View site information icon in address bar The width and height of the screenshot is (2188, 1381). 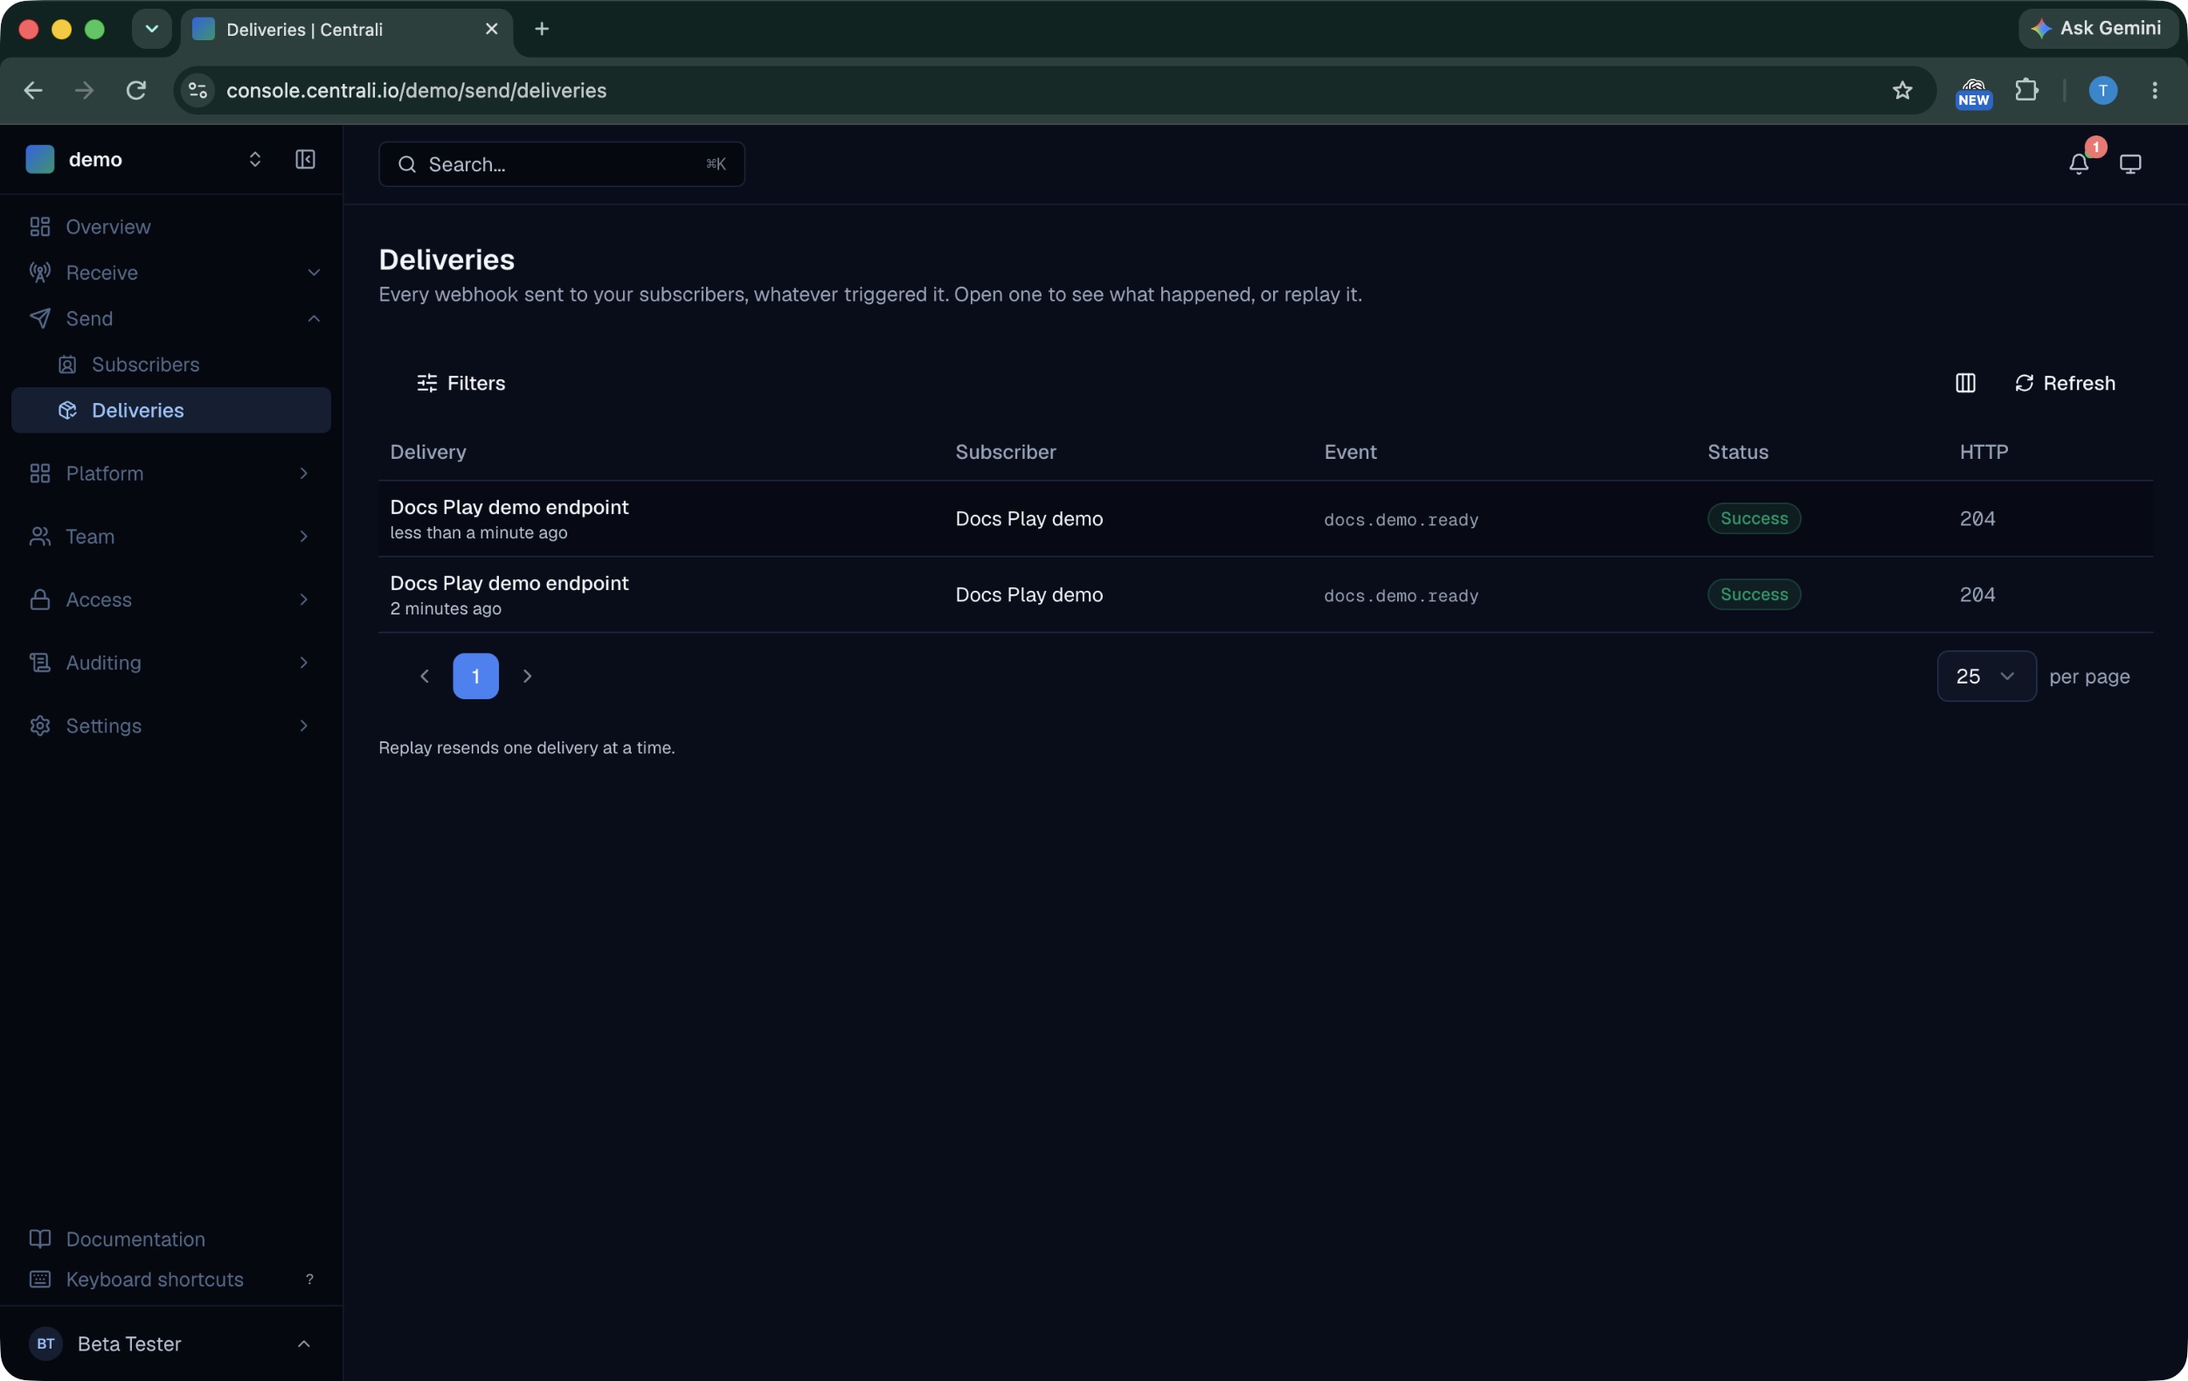[x=198, y=90]
